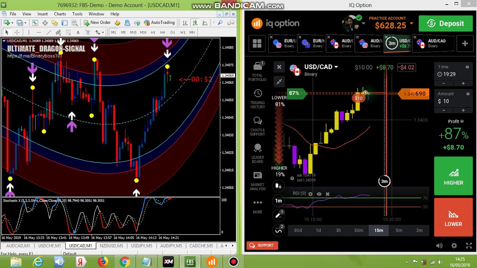Expand practice account balance dropdown
The width and height of the screenshot is (477, 268).
point(411,24)
